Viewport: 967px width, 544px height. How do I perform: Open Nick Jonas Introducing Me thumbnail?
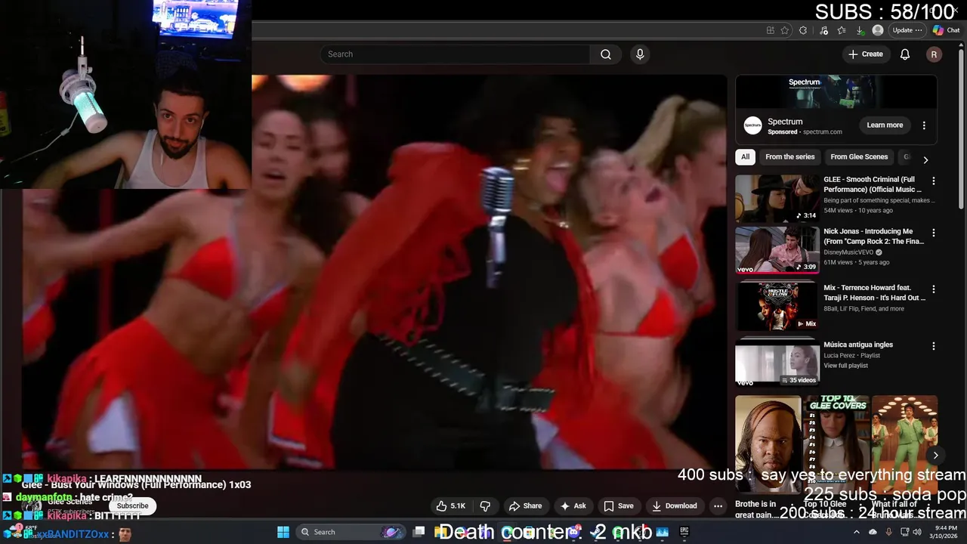click(x=777, y=249)
